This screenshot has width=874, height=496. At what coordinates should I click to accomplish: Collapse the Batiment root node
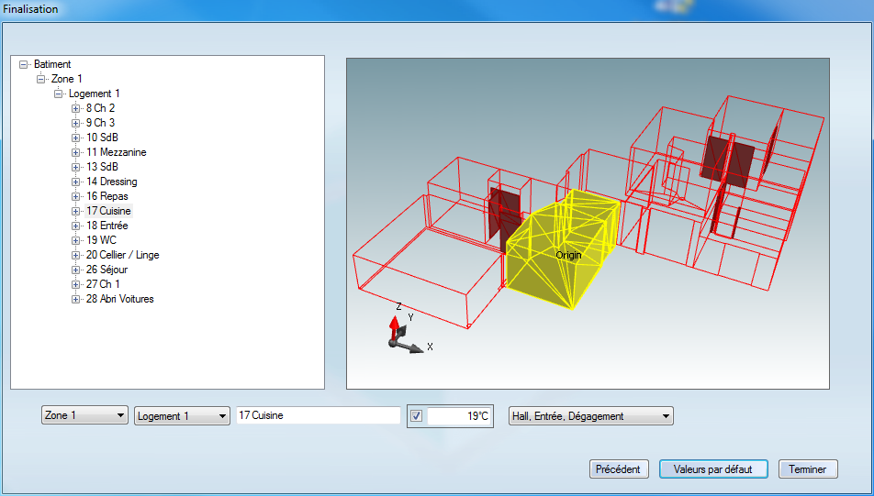24,64
